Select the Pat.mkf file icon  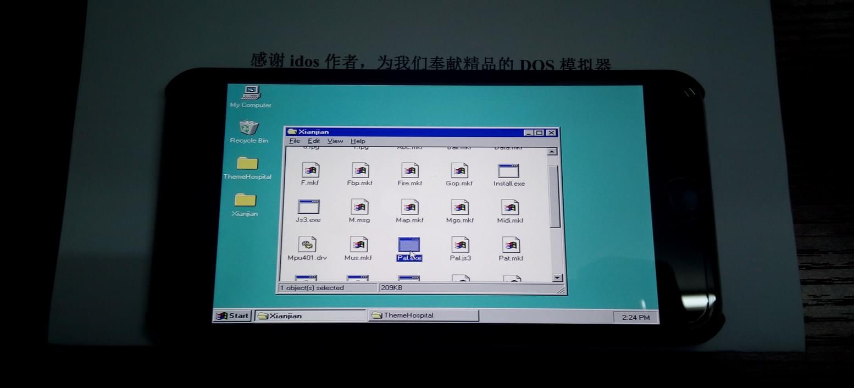[x=511, y=245]
